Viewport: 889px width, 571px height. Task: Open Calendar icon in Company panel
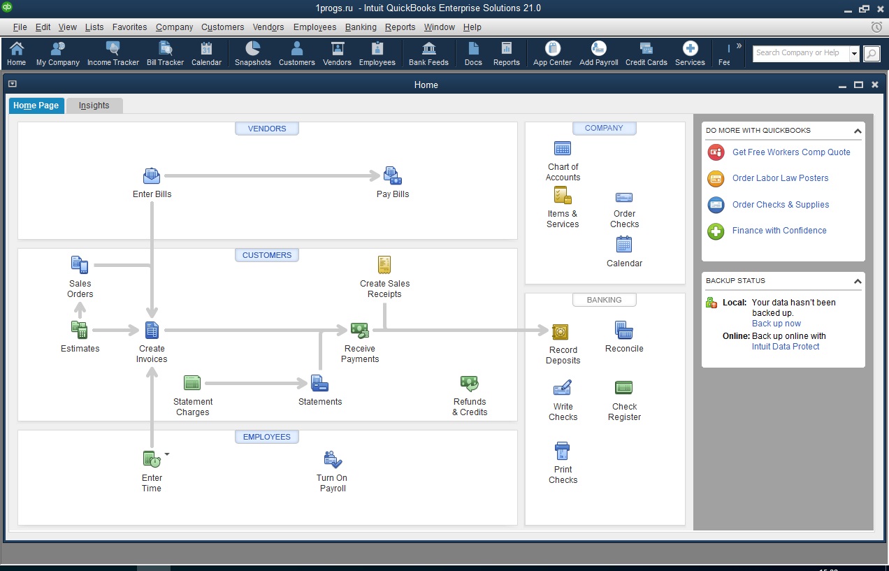click(624, 244)
